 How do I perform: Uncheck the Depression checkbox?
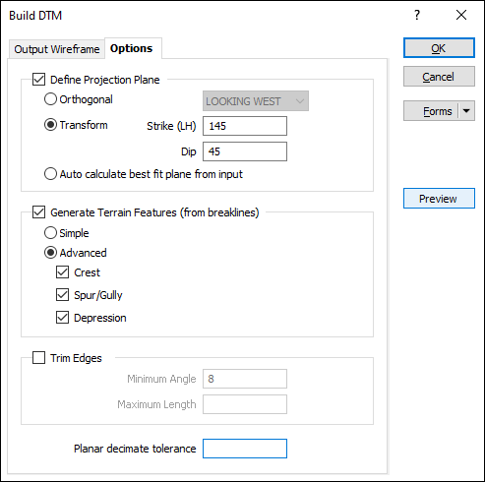[x=62, y=318]
